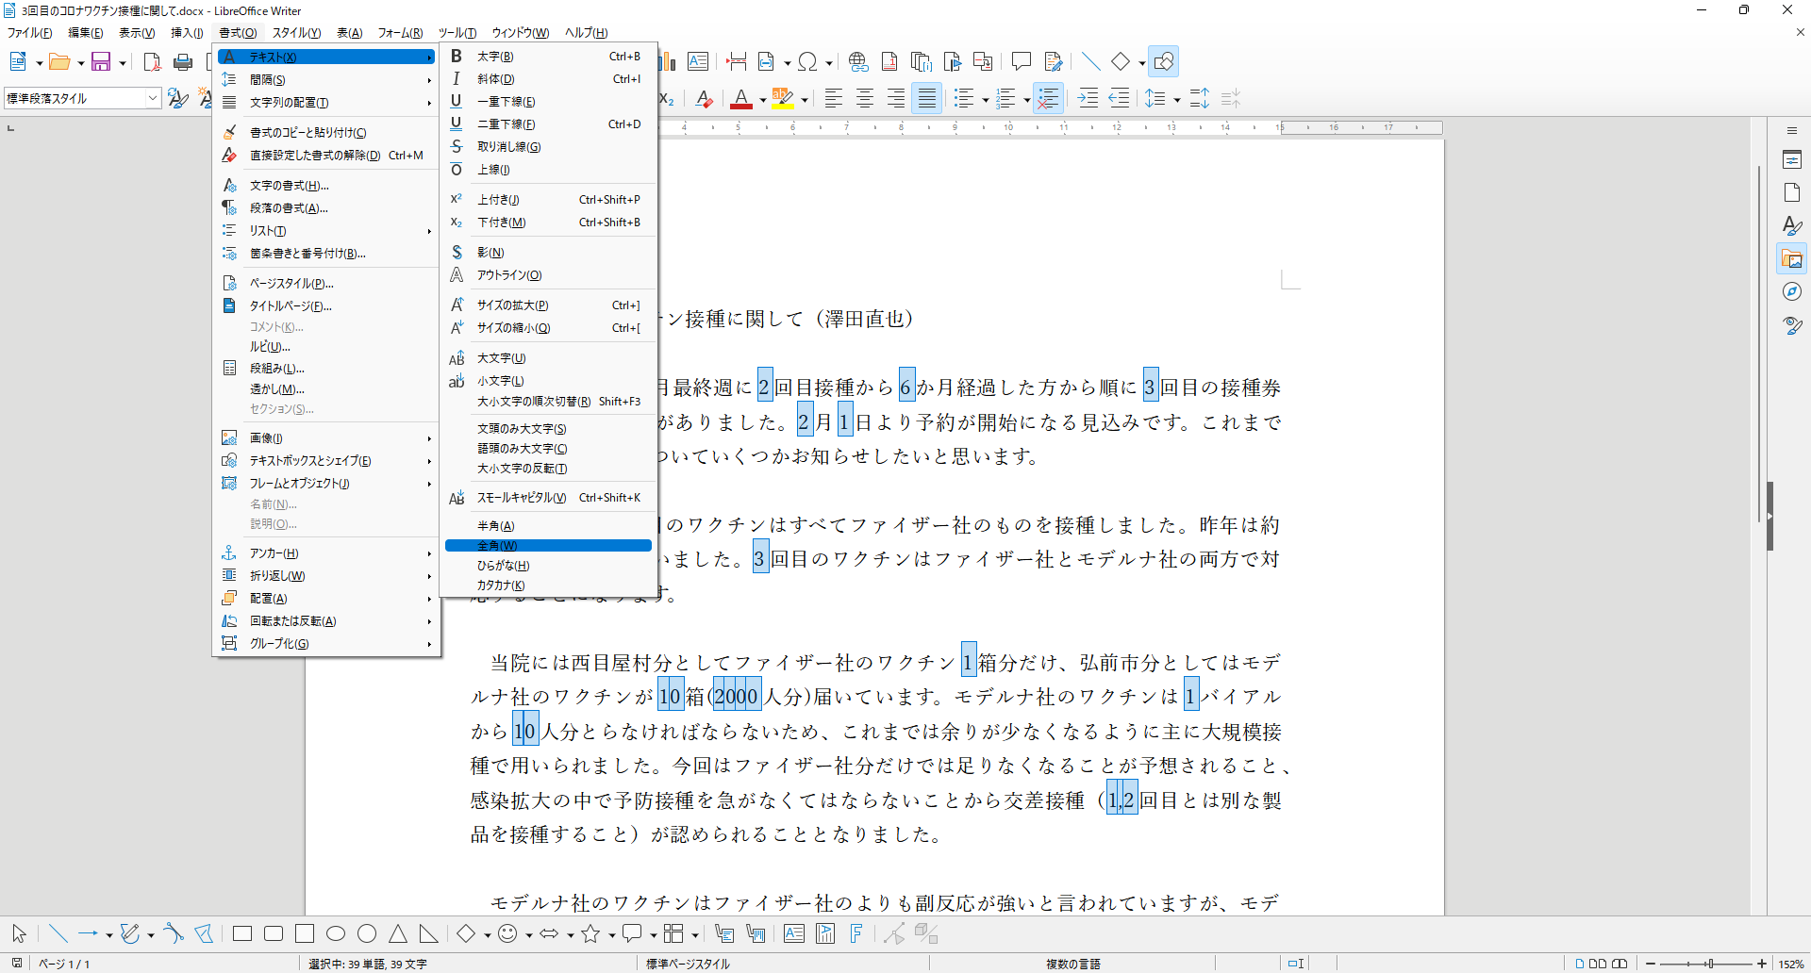Open font color dropdown arrow
The image size is (1811, 973).
pos(762,99)
